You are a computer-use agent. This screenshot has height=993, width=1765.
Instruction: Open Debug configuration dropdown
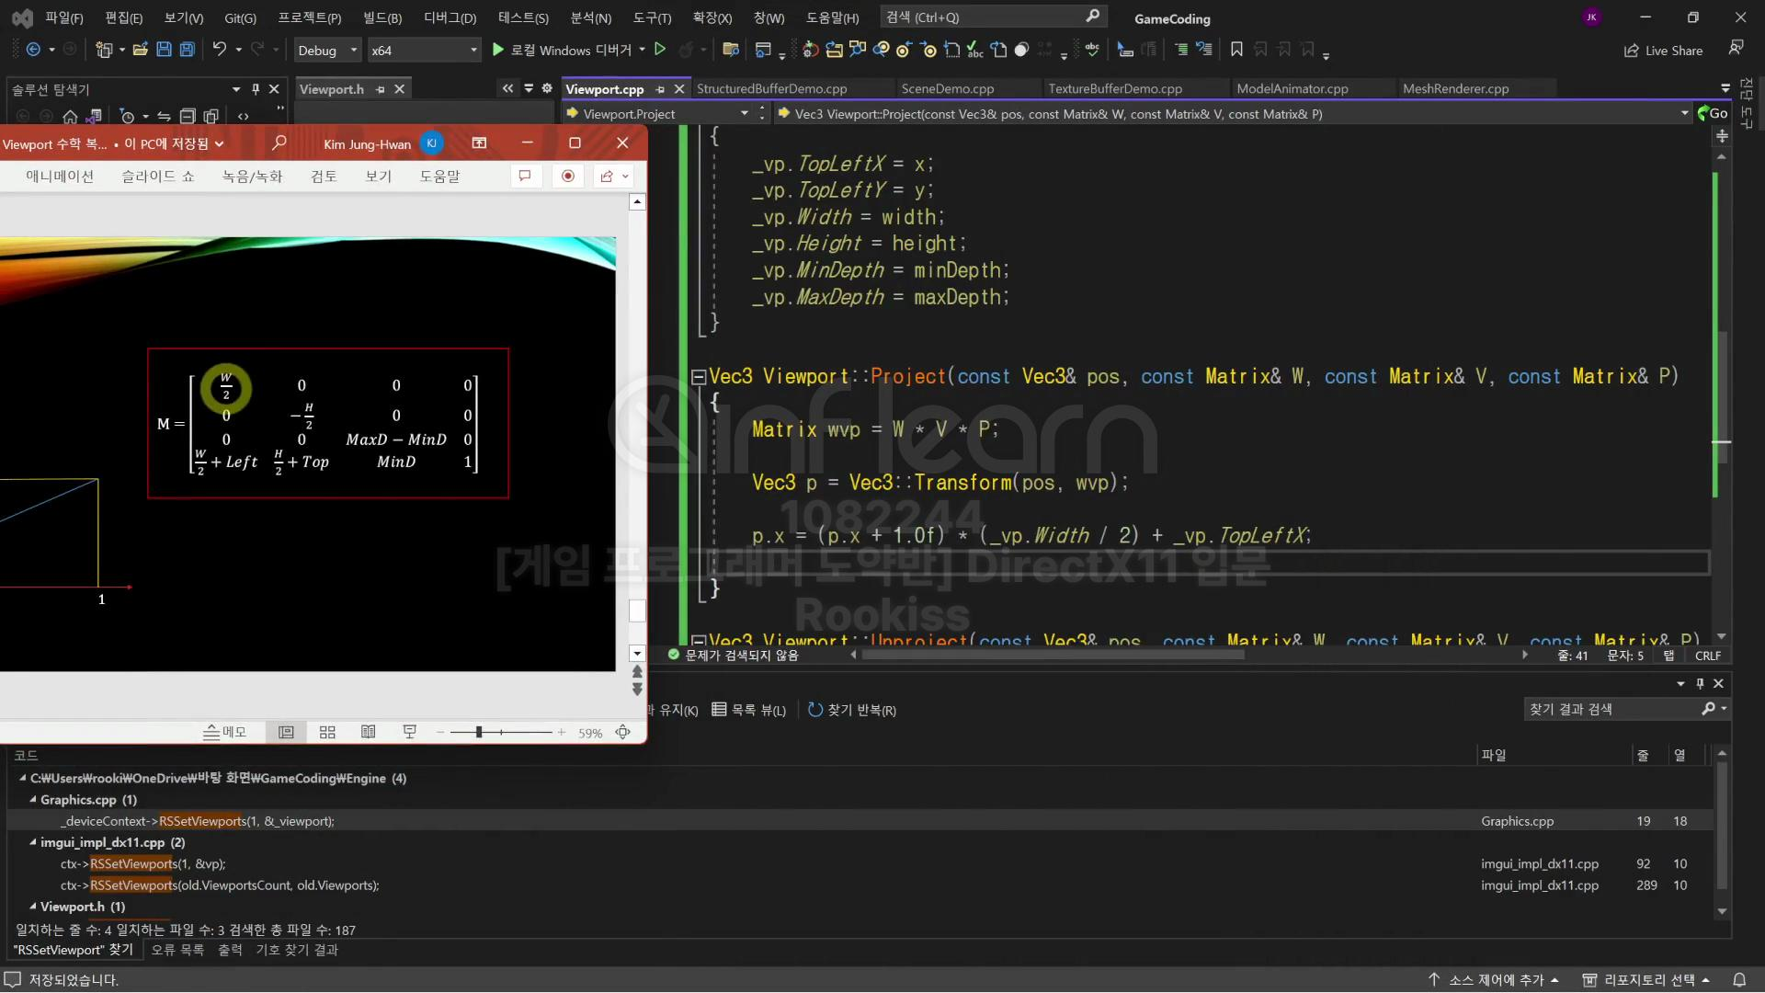(x=354, y=50)
